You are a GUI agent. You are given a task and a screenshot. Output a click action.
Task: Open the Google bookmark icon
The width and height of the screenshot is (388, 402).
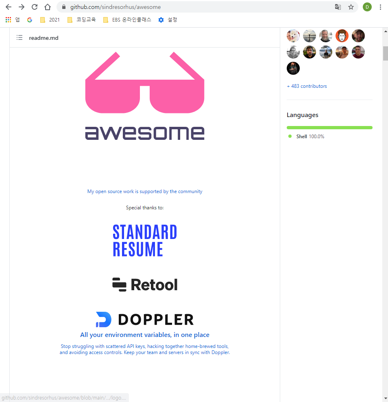(x=30, y=20)
